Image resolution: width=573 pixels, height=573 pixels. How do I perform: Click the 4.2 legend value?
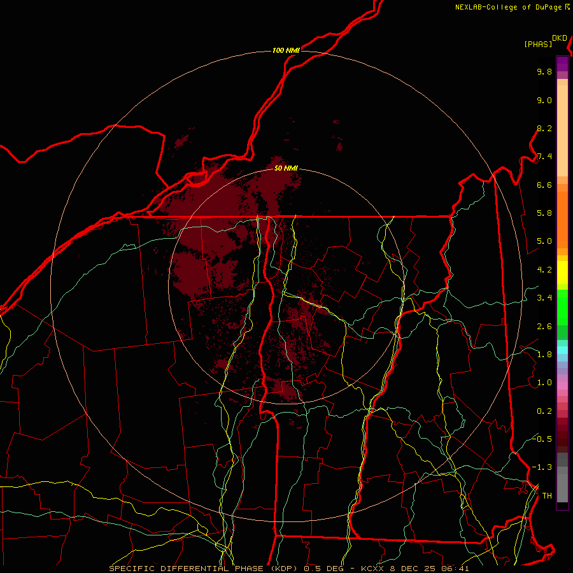[544, 270]
